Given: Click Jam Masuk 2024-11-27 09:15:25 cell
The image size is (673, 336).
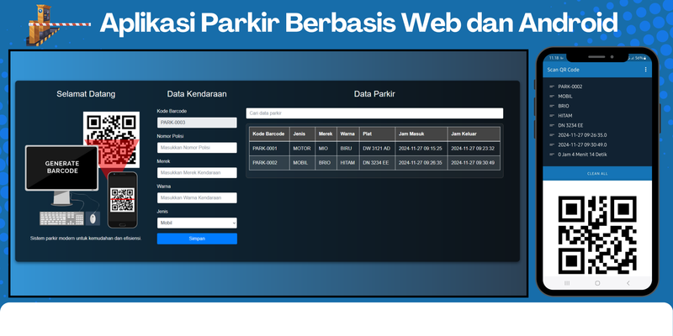Looking at the screenshot, I should point(421,149).
